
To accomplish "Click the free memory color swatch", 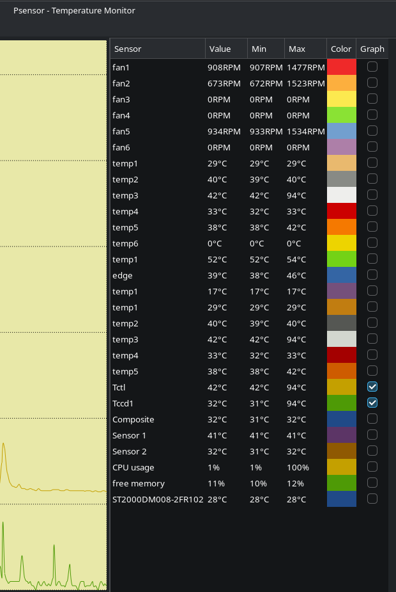I will point(341,483).
